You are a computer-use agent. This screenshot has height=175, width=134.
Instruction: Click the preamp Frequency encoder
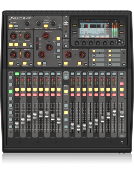point(27,36)
